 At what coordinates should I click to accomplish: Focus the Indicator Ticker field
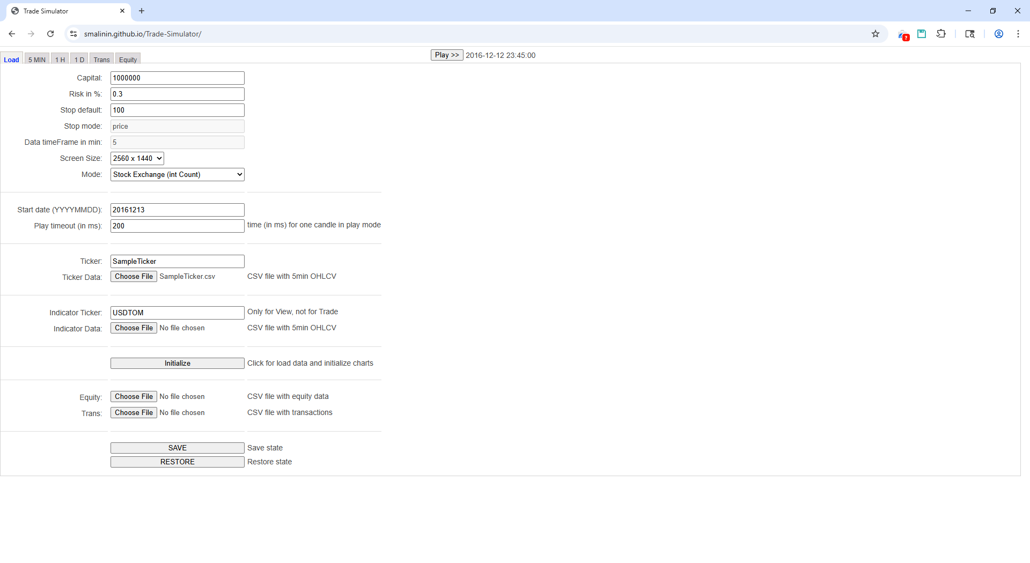click(178, 313)
